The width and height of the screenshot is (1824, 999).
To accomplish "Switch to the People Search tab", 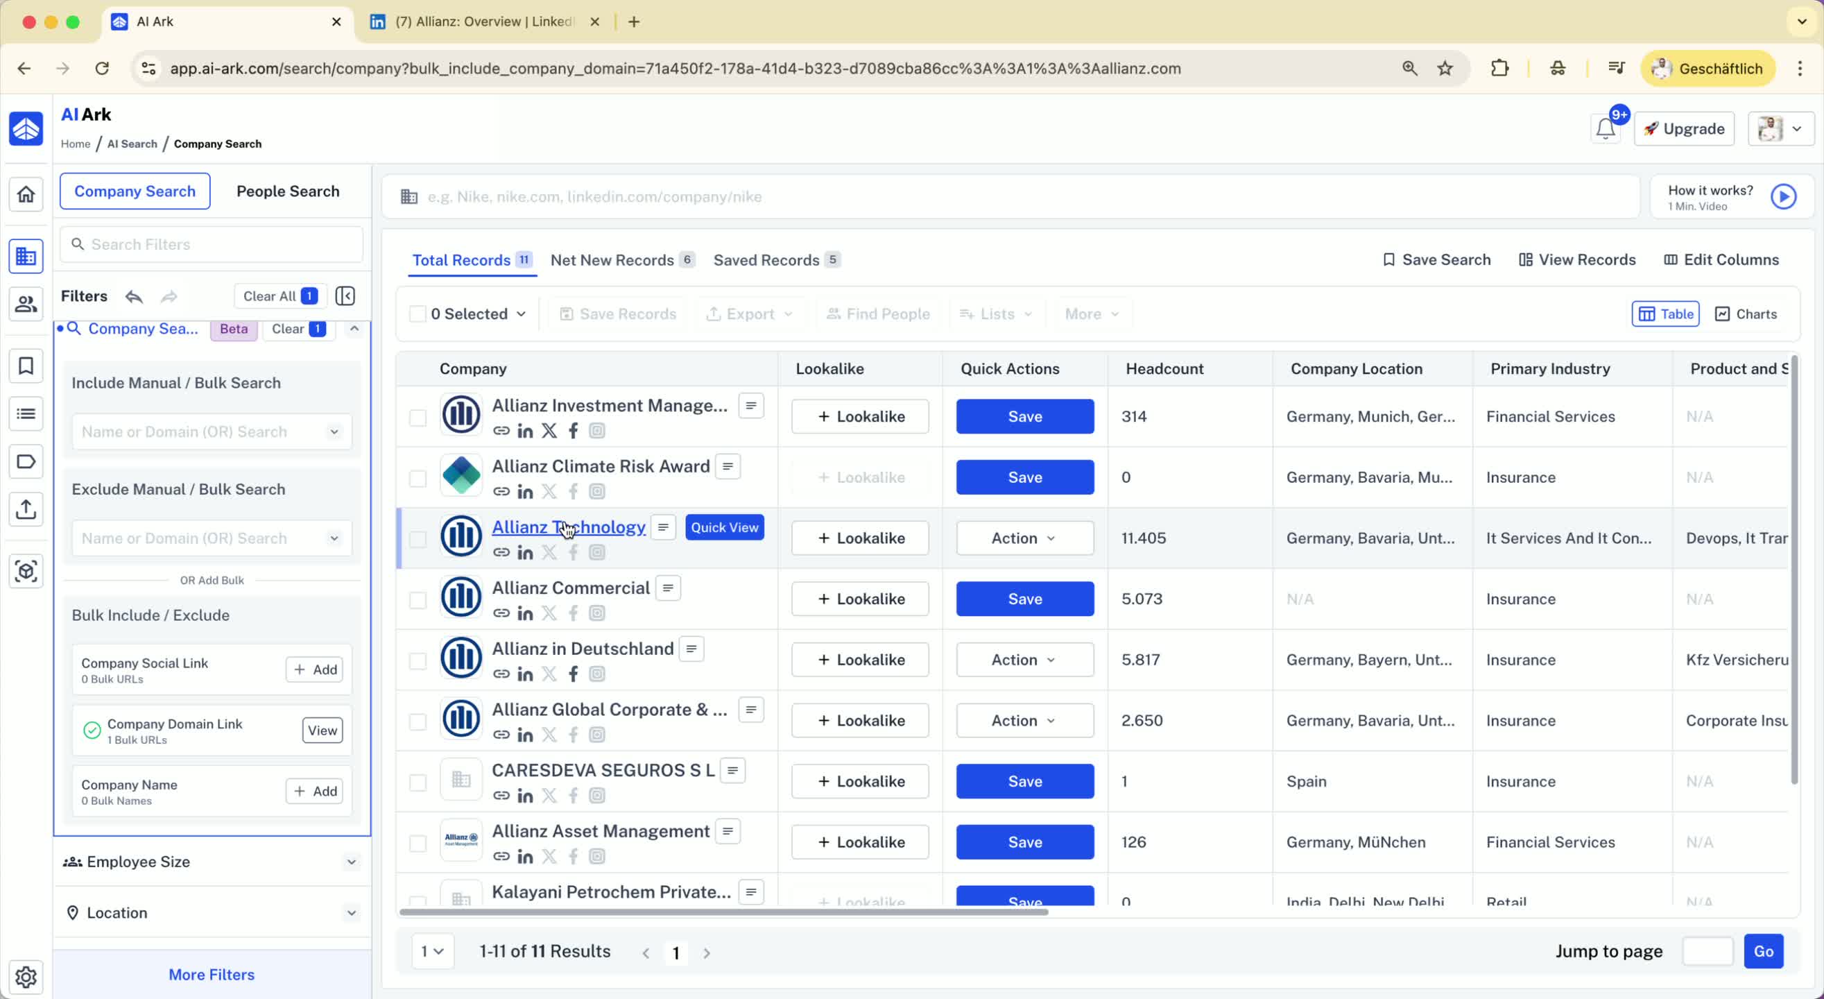I will pyautogui.click(x=288, y=191).
